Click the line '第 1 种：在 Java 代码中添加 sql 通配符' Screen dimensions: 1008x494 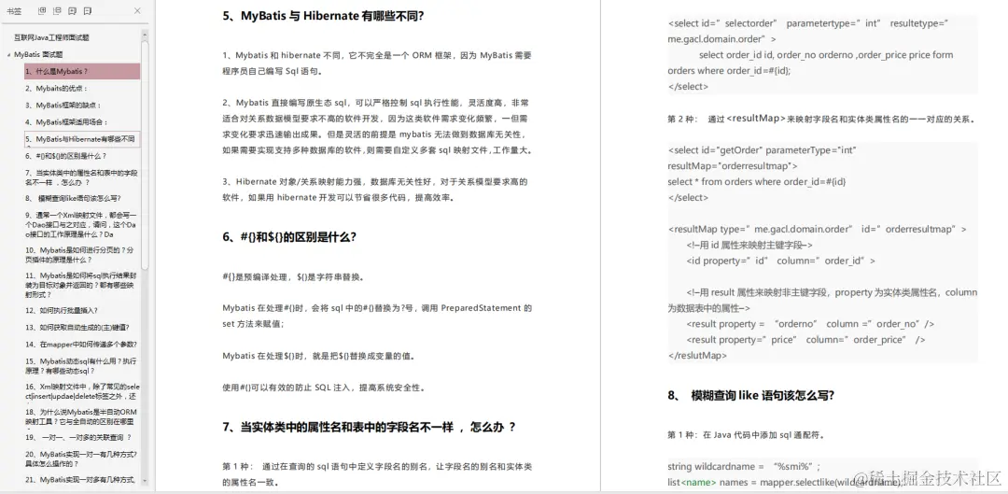click(x=746, y=435)
